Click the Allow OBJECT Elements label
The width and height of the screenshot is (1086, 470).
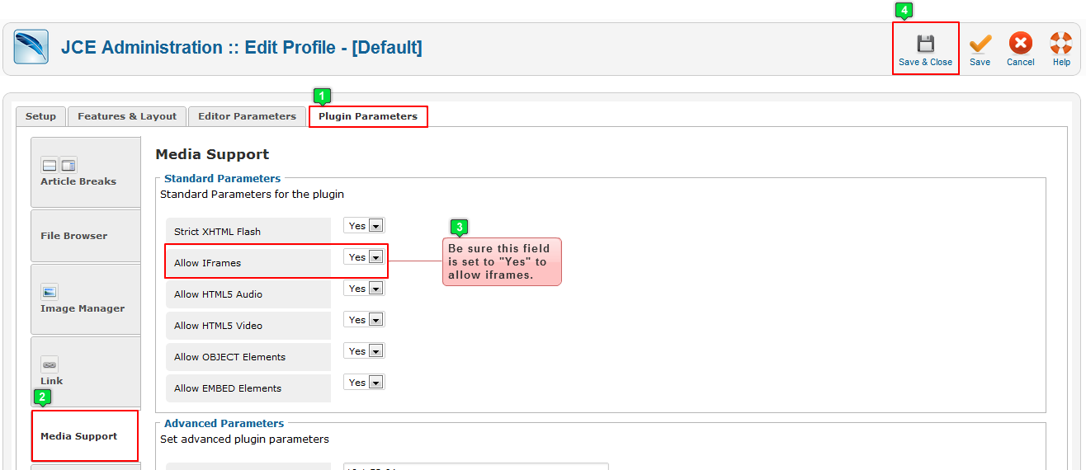click(x=229, y=357)
